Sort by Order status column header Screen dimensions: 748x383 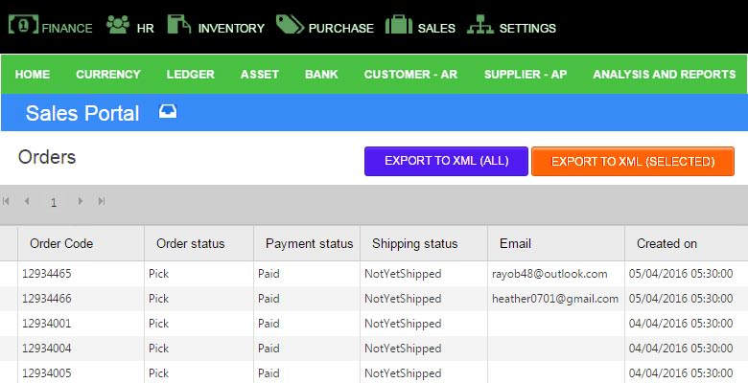190,243
